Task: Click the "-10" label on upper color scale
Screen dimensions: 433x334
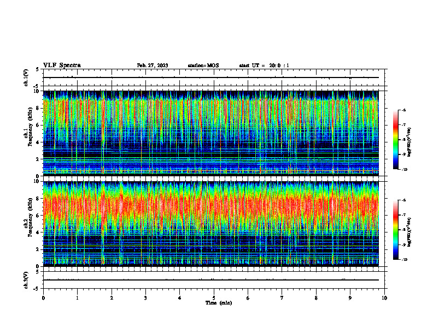Action: pos(404,170)
